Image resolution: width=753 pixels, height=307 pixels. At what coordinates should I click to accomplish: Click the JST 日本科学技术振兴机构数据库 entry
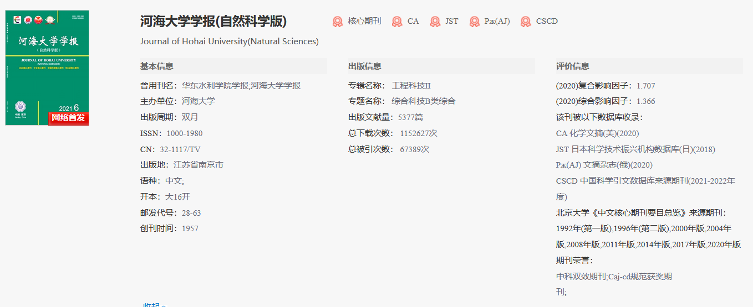point(635,149)
